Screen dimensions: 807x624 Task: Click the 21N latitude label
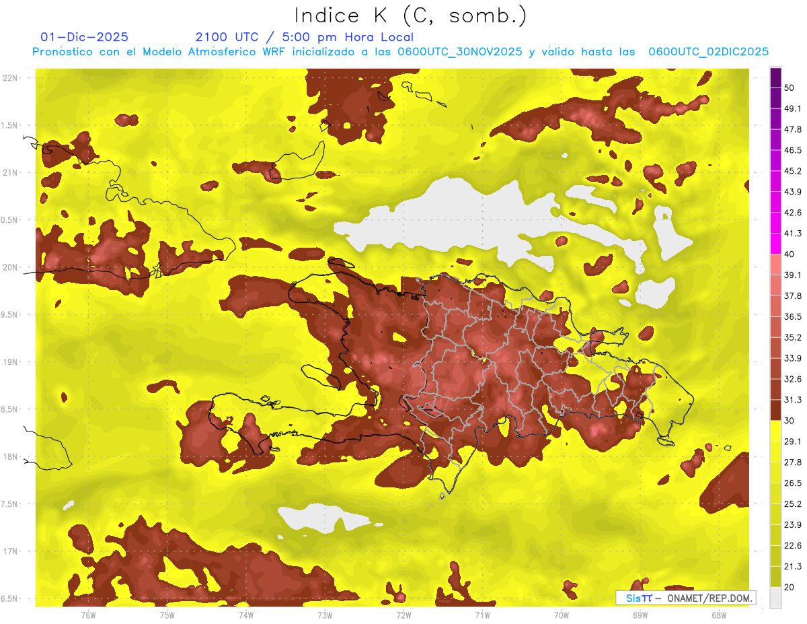pyautogui.click(x=10, y=172)
